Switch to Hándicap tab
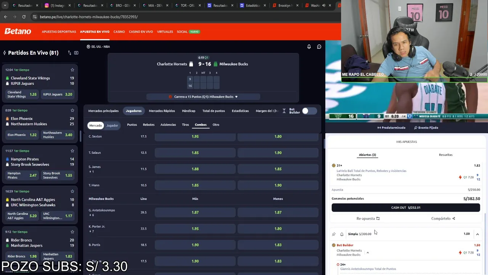488x275 pixels. [x=188, y=111]
